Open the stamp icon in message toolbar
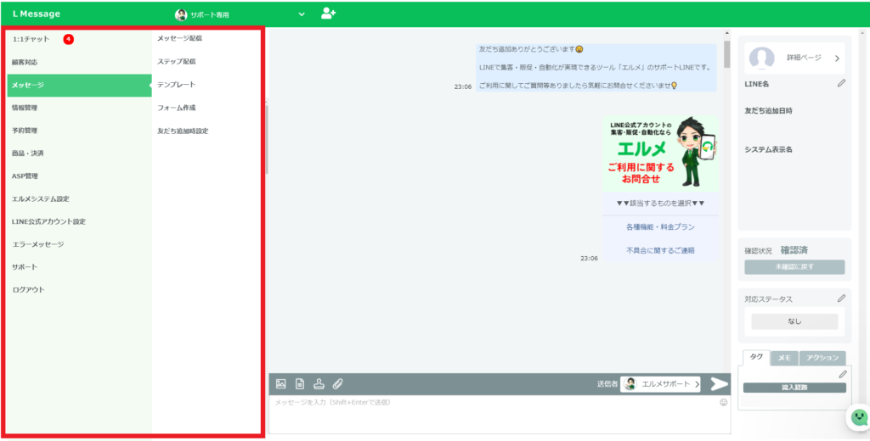Viewport: 870px width, 441px height. point(319,383)
